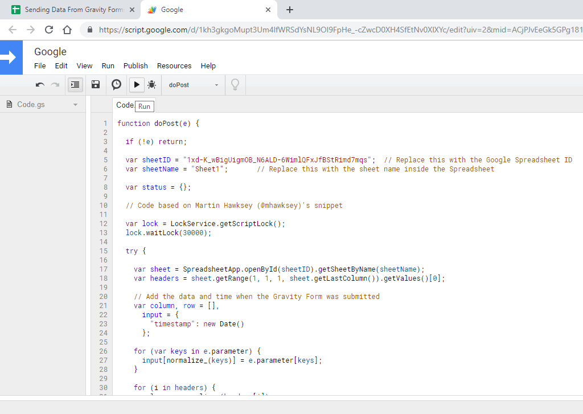Start debugging with the bug icon
This screenshot has width=583, height=414.
(x=151, y=85)
